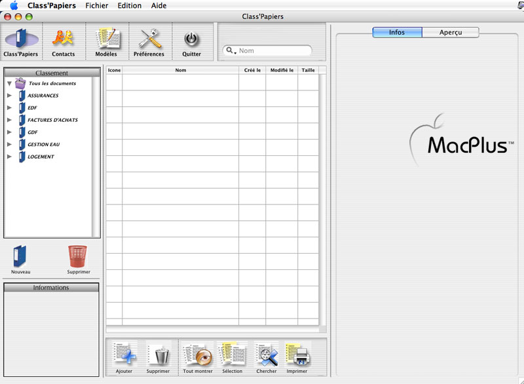The image size is (524, 384).
Task: Open the Class'Papiers application menu
Action: tap(52, 5)
